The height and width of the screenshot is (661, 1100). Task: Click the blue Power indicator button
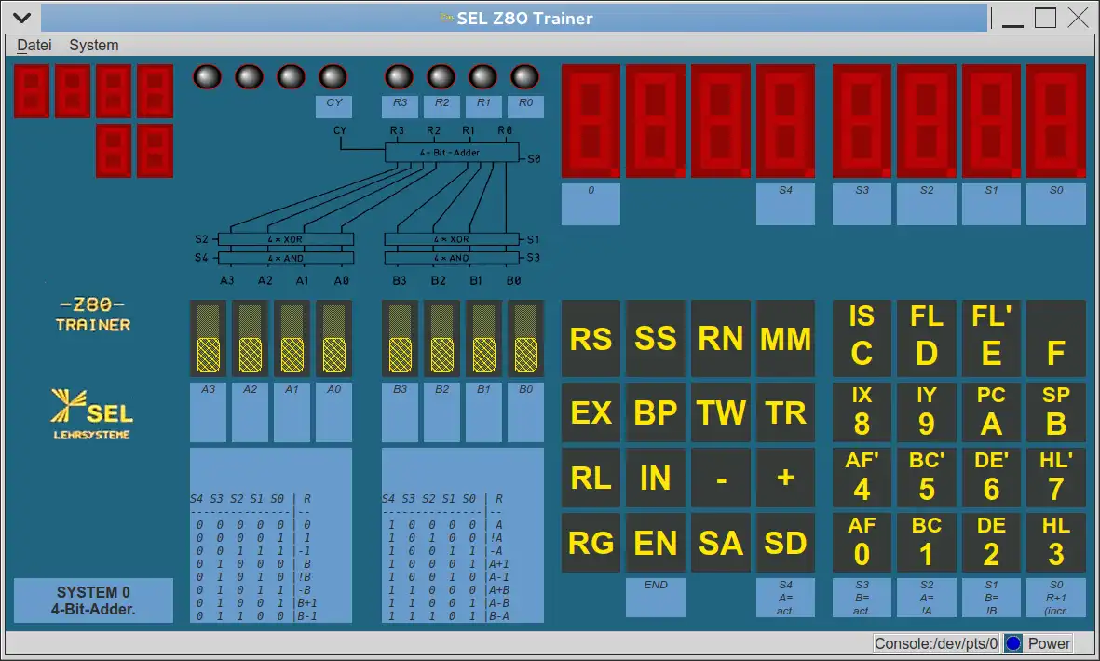click(1012, 642)
